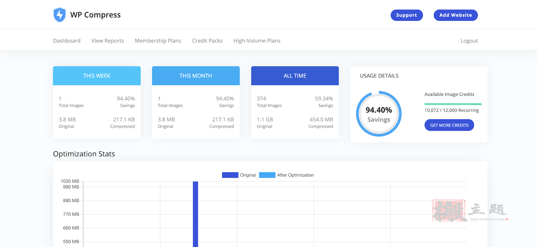Click the Logout link
Screen dimensions: 537x247
click(469, 41)
